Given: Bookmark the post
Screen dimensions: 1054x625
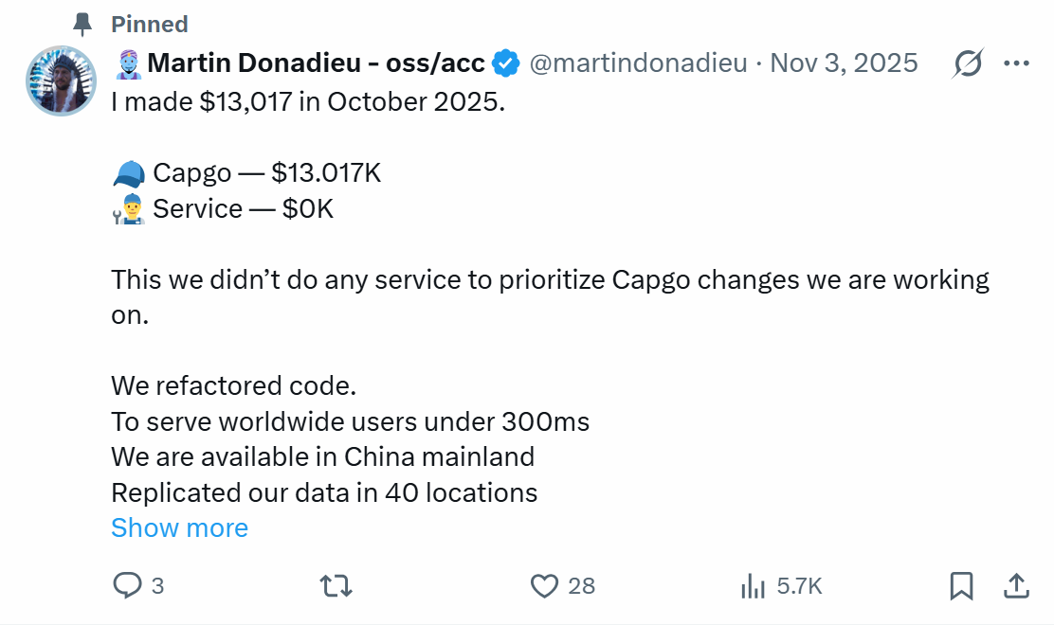Looking at the screenshot, I should (x=960, y=586).
